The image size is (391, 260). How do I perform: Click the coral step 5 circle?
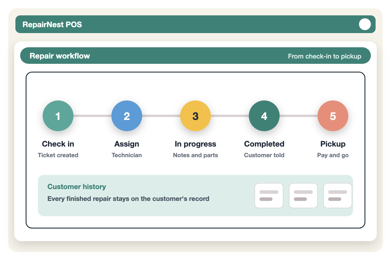click(333, 116)
